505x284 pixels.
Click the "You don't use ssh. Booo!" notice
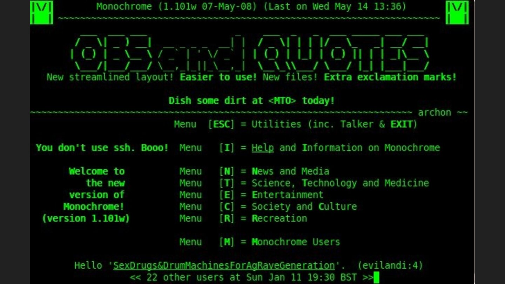[x=102, y=148]
